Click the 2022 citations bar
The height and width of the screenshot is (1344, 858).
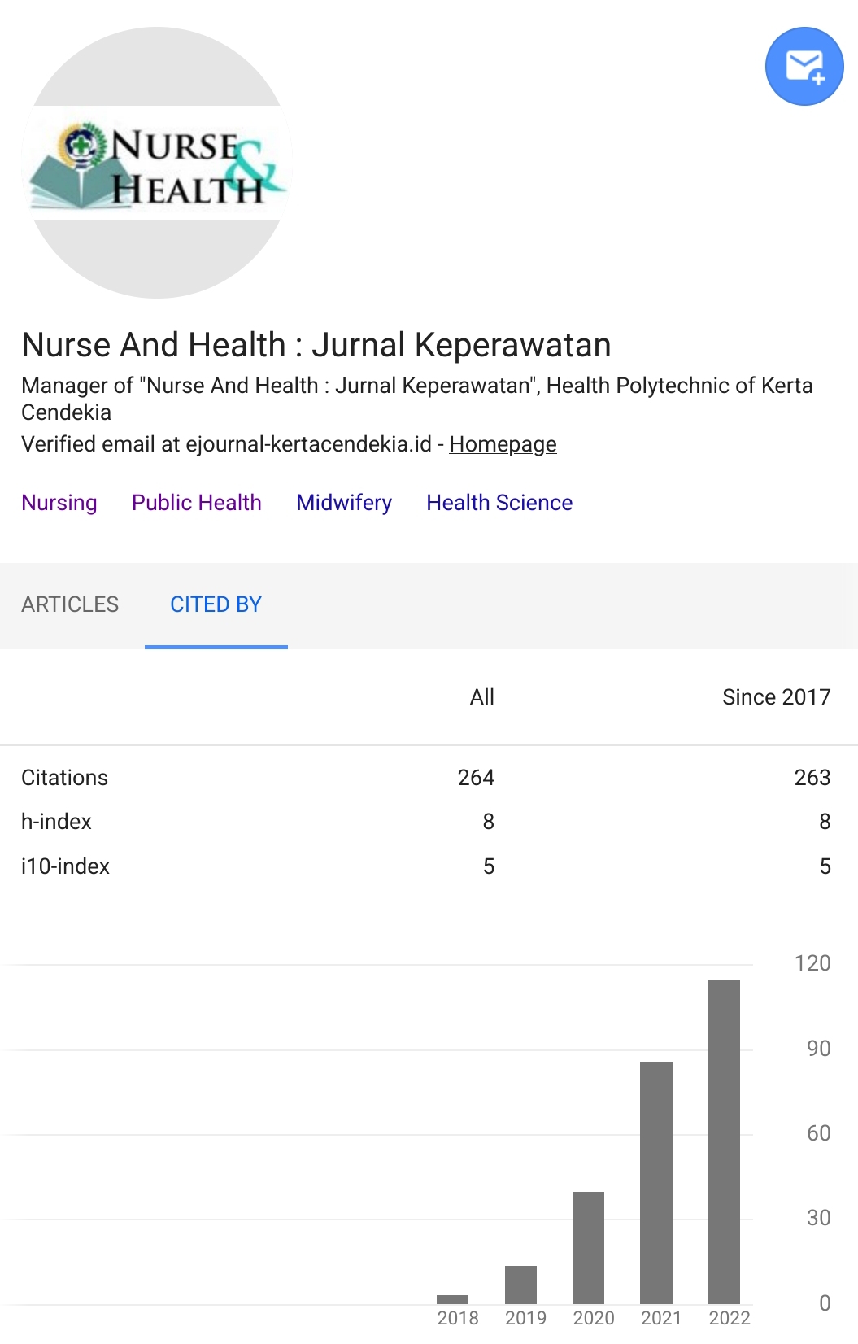[x=724, y=1141]
